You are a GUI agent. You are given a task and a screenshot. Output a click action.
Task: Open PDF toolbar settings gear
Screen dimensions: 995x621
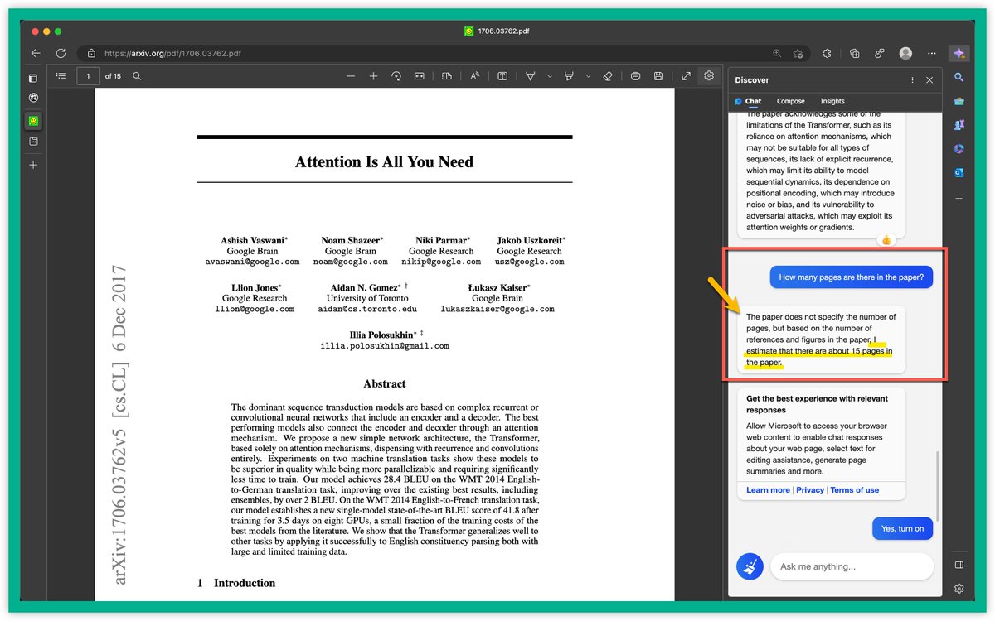(709, 76)
